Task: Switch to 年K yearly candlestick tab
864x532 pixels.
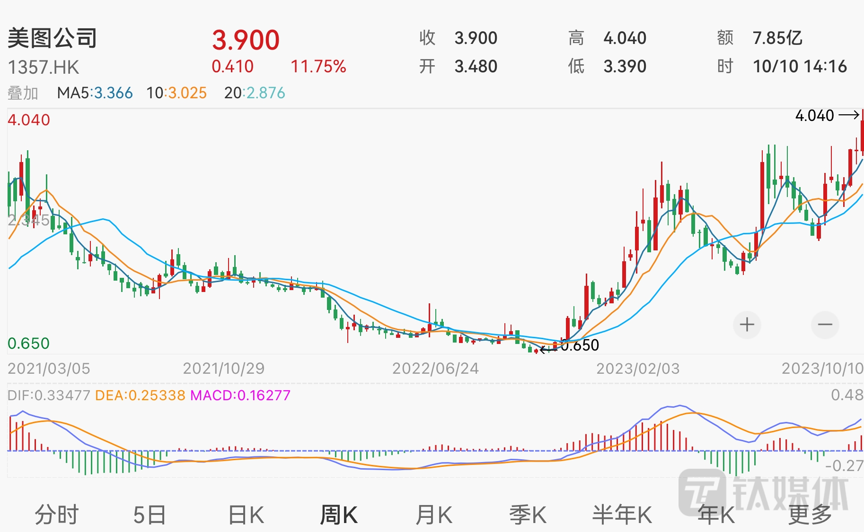Action: point(716,515)
